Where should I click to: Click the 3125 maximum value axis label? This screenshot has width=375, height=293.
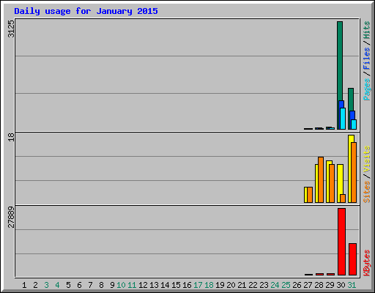(11, 29)
